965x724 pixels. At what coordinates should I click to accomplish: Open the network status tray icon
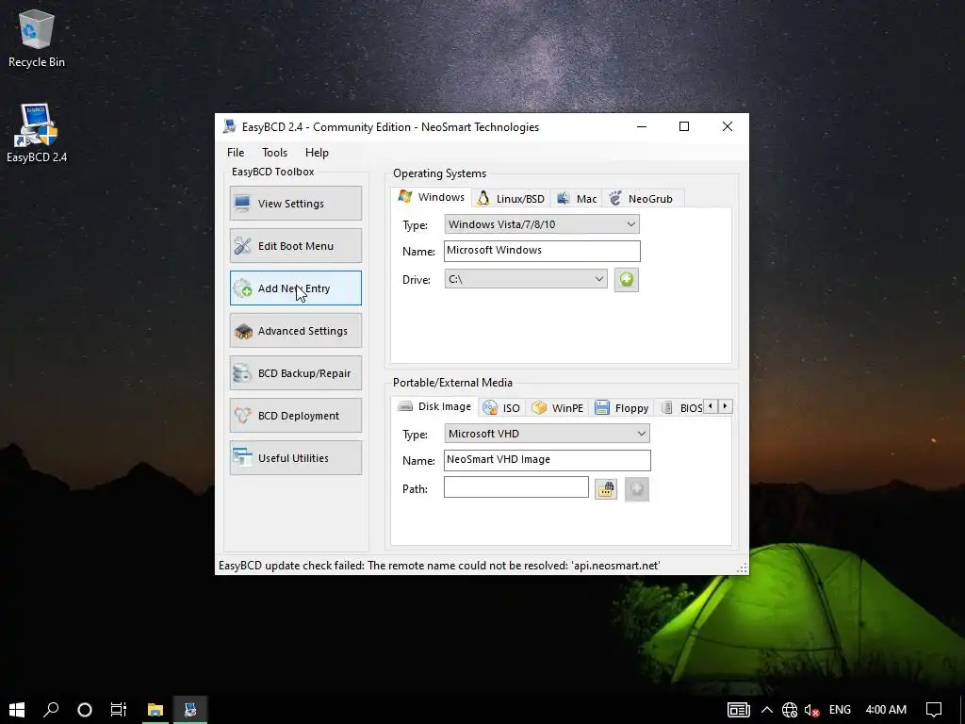point(790,710)
